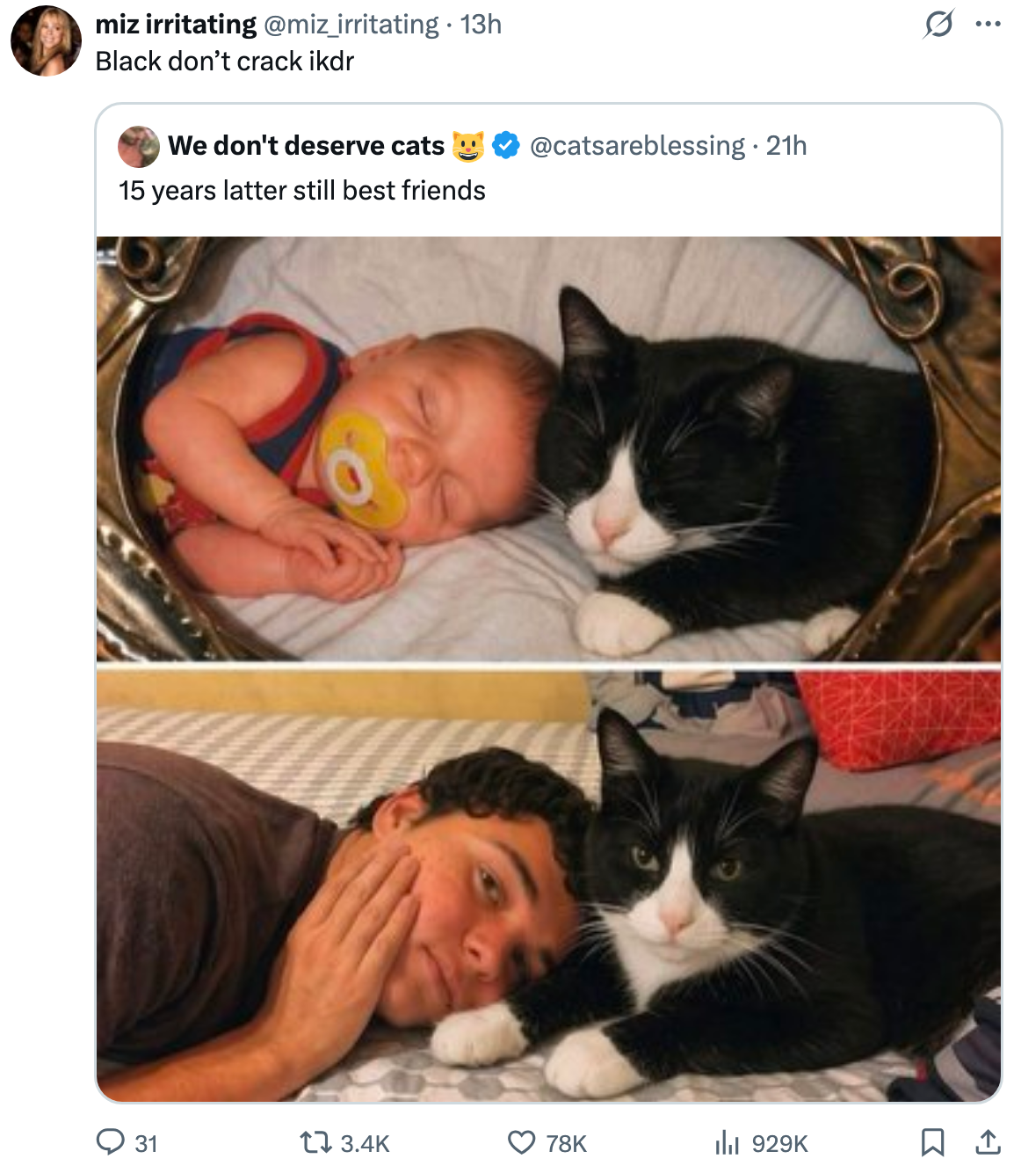Click the 13h post timestamp
Screen dimensions: 1021x1166
tap(481, 24)
